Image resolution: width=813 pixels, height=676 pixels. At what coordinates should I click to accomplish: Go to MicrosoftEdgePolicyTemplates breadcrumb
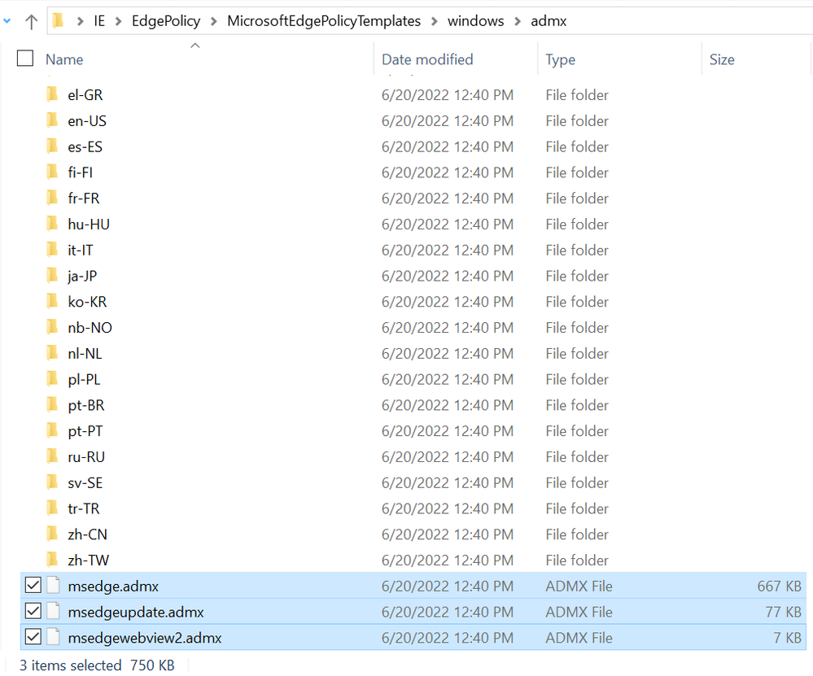324,21
